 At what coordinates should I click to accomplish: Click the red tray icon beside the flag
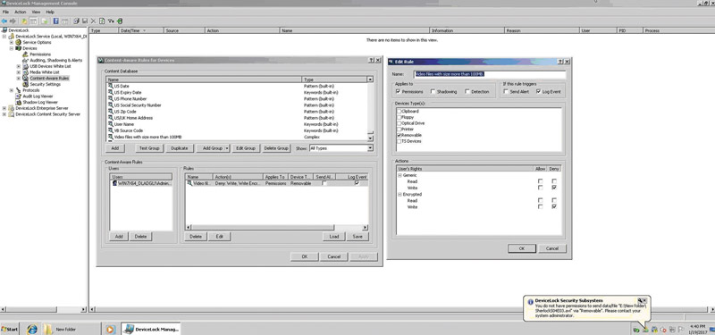(x=663, y=330)
